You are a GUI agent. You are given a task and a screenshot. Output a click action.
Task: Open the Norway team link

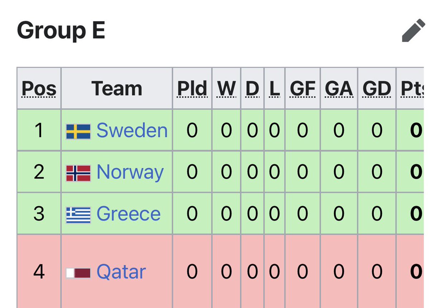[130, 172]
